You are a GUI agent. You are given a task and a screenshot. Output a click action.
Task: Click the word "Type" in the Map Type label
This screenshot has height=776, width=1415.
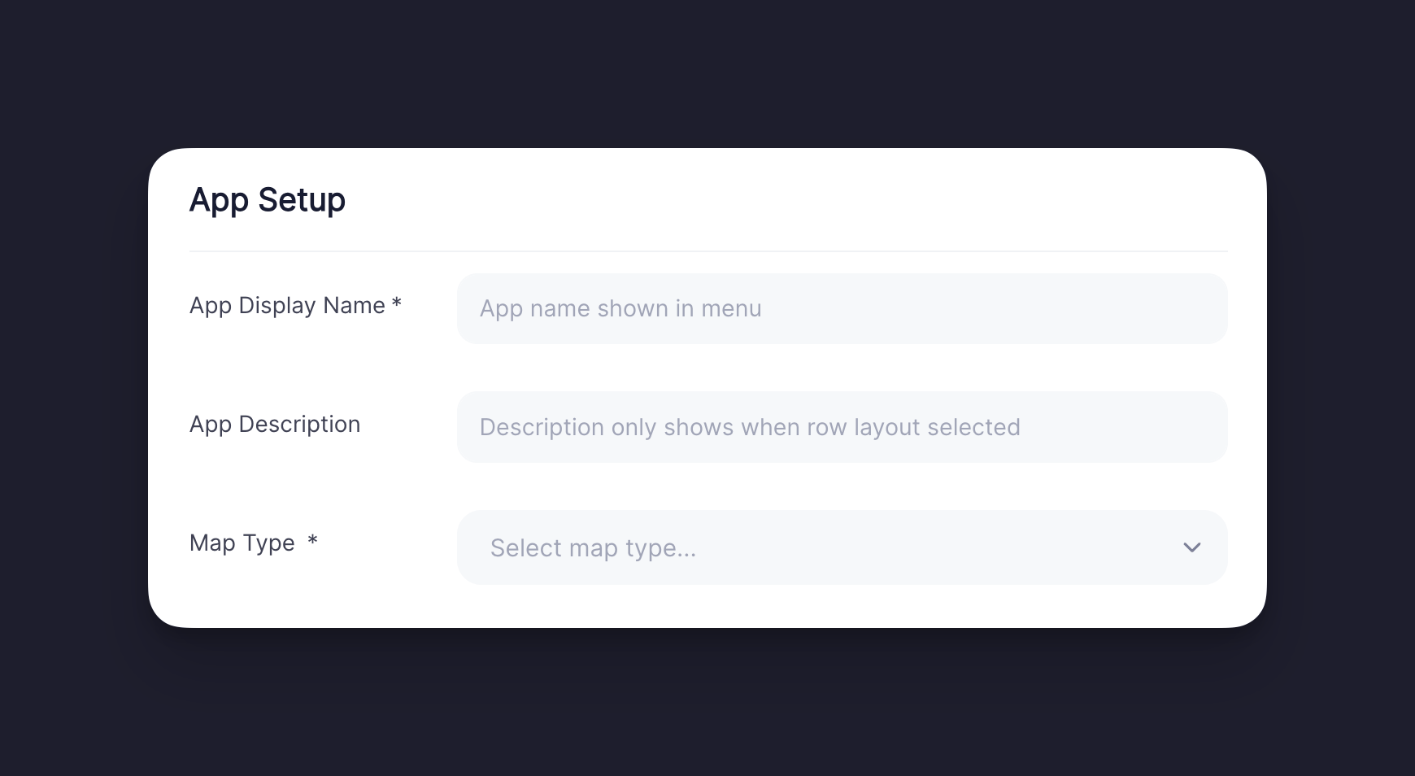268,543
